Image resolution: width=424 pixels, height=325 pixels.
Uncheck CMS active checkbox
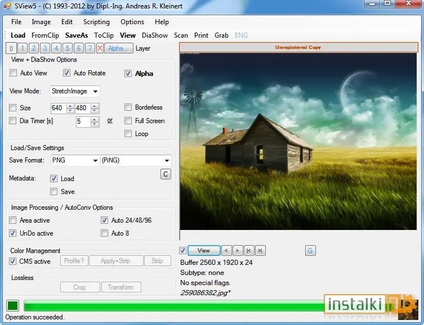point(13,261)
